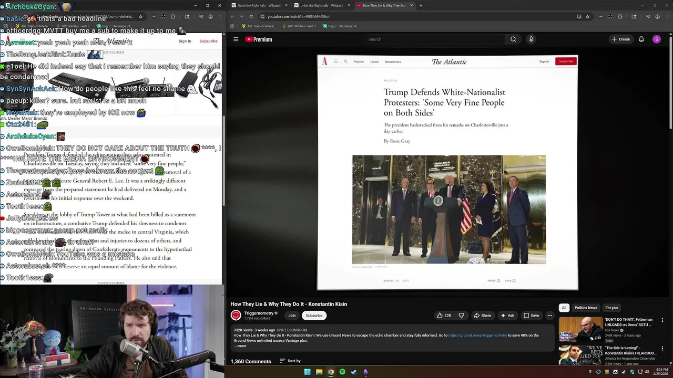The width and height of the screenshot is (673, 378).
Task: Open YouTube notifications bell
Action: point(641,39)
